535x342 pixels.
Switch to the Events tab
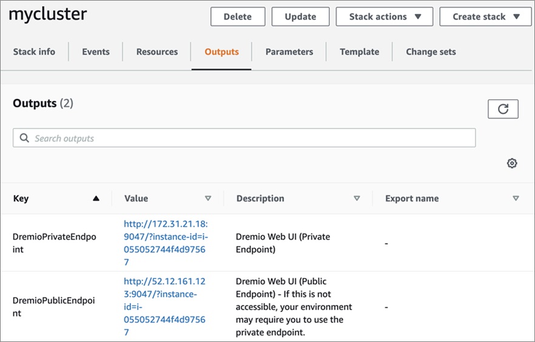point(96,52)
